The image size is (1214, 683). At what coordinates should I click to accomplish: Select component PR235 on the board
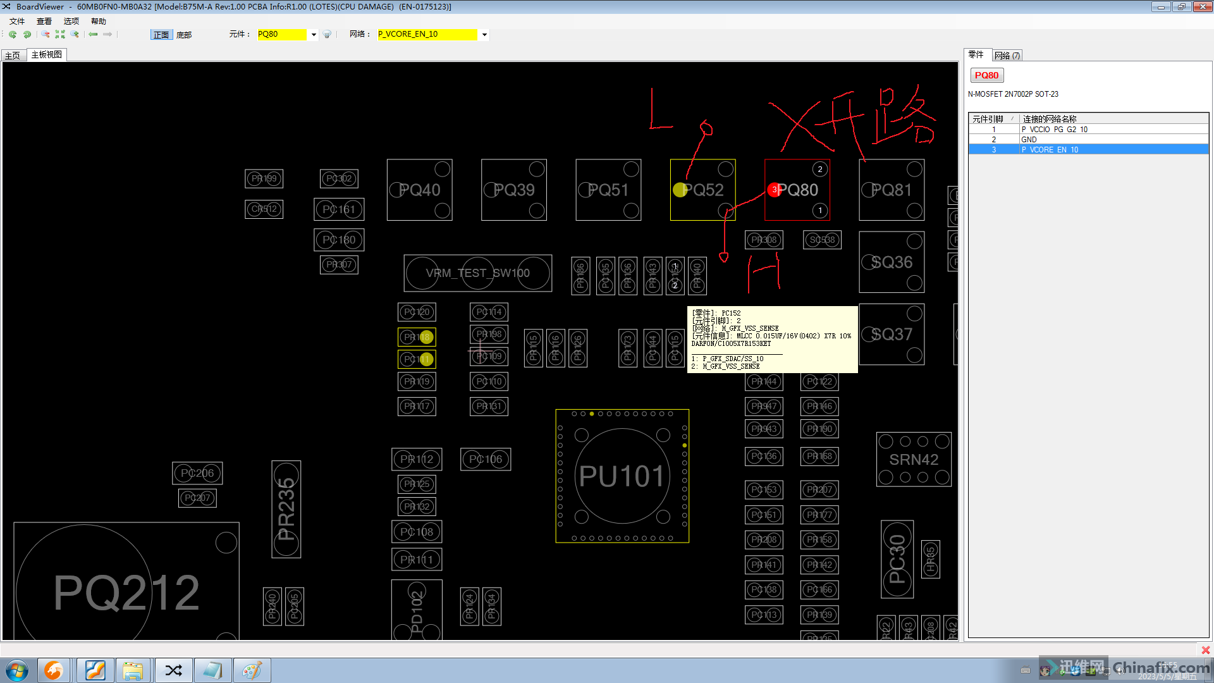pyautogui.click(x=286, y=509)
